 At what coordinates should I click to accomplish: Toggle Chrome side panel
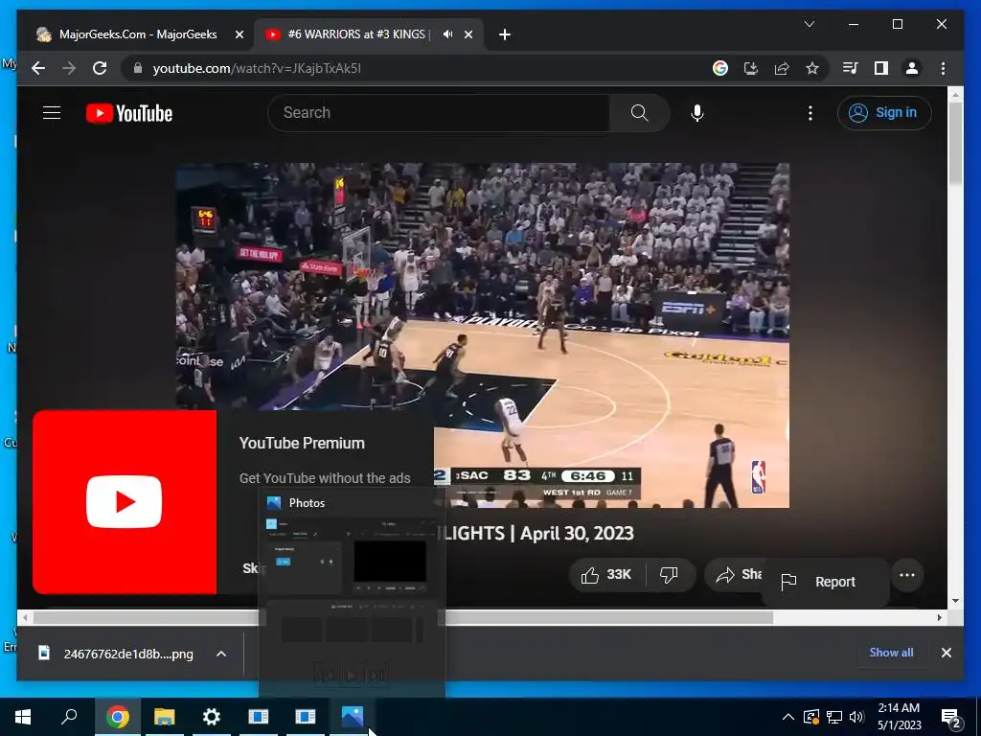coord(881,68)
